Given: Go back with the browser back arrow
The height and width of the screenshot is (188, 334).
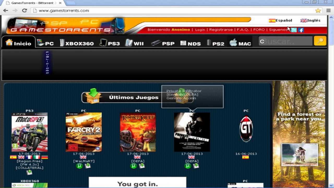Looking at the screenshot, I should click(x=5, y=10).
